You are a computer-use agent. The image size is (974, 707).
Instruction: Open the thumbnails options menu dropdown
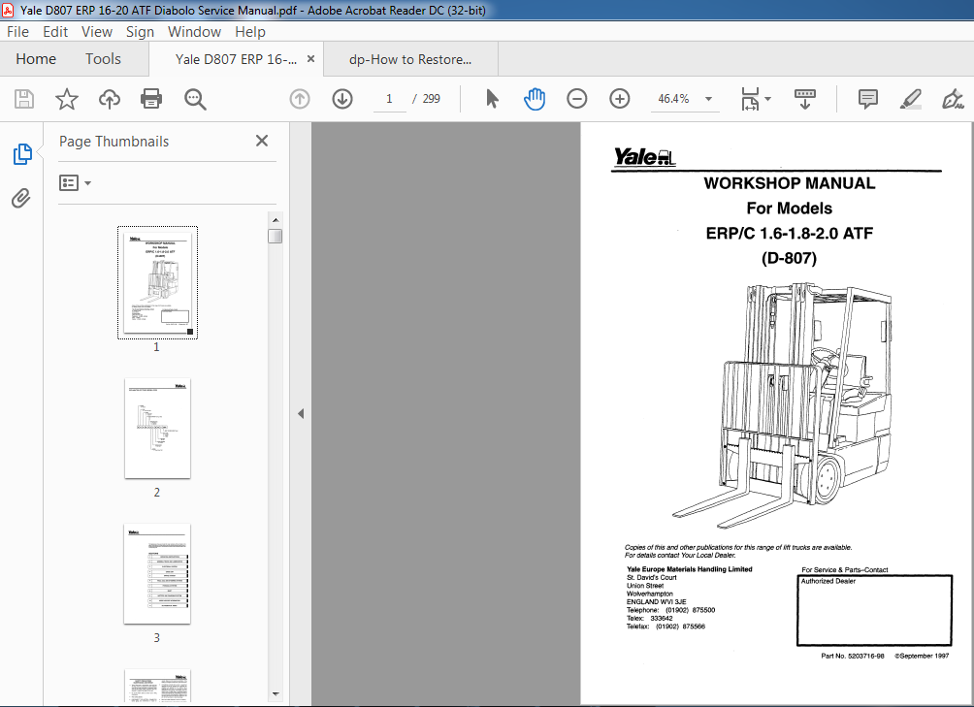point(75,183)
